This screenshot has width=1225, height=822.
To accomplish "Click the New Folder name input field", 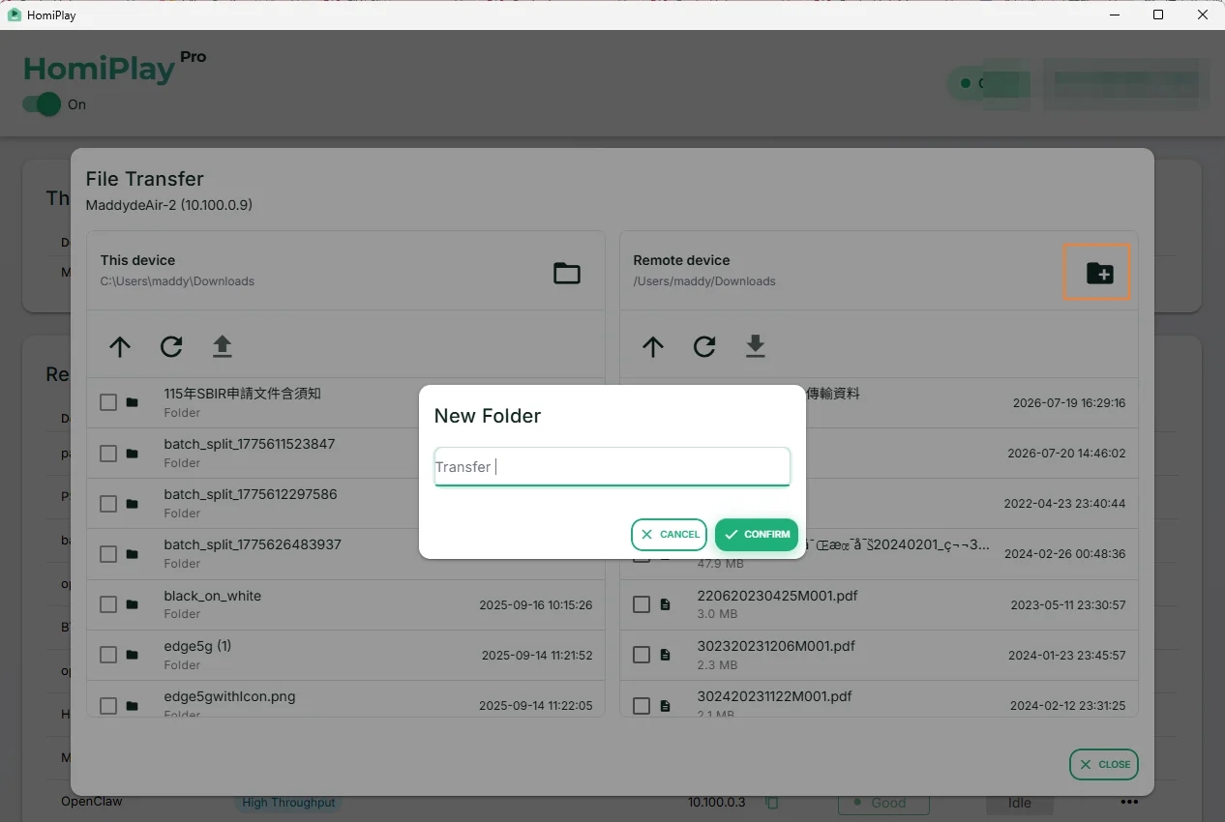I will pos(612,466).
